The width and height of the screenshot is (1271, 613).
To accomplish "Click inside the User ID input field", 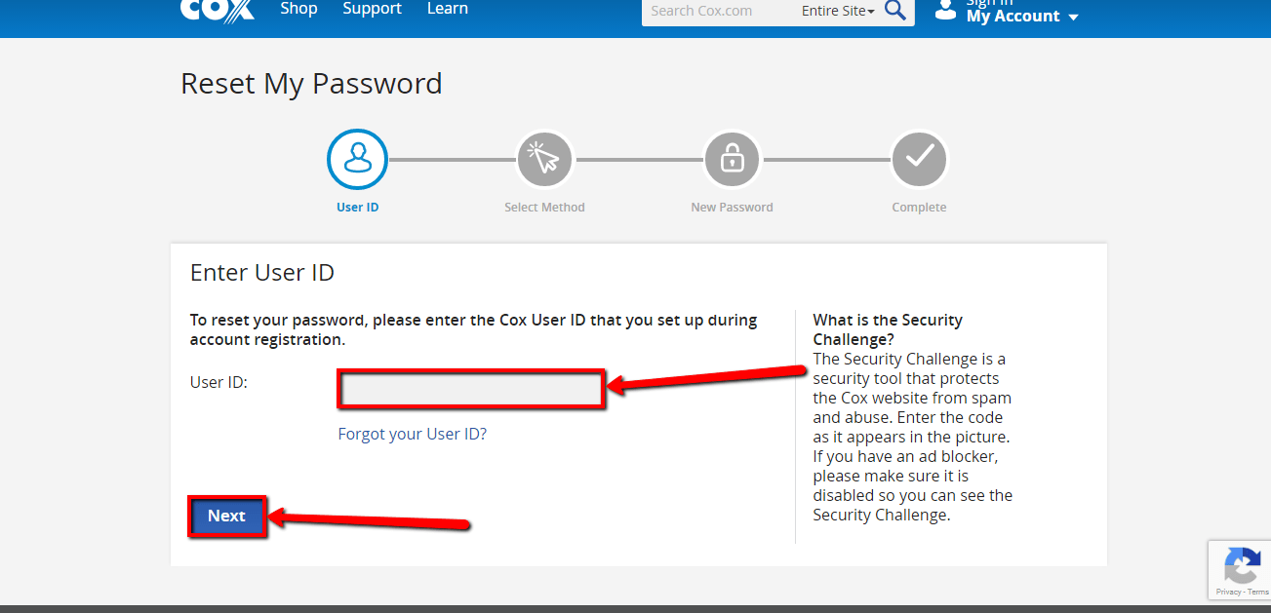I will tap(470, 389).
